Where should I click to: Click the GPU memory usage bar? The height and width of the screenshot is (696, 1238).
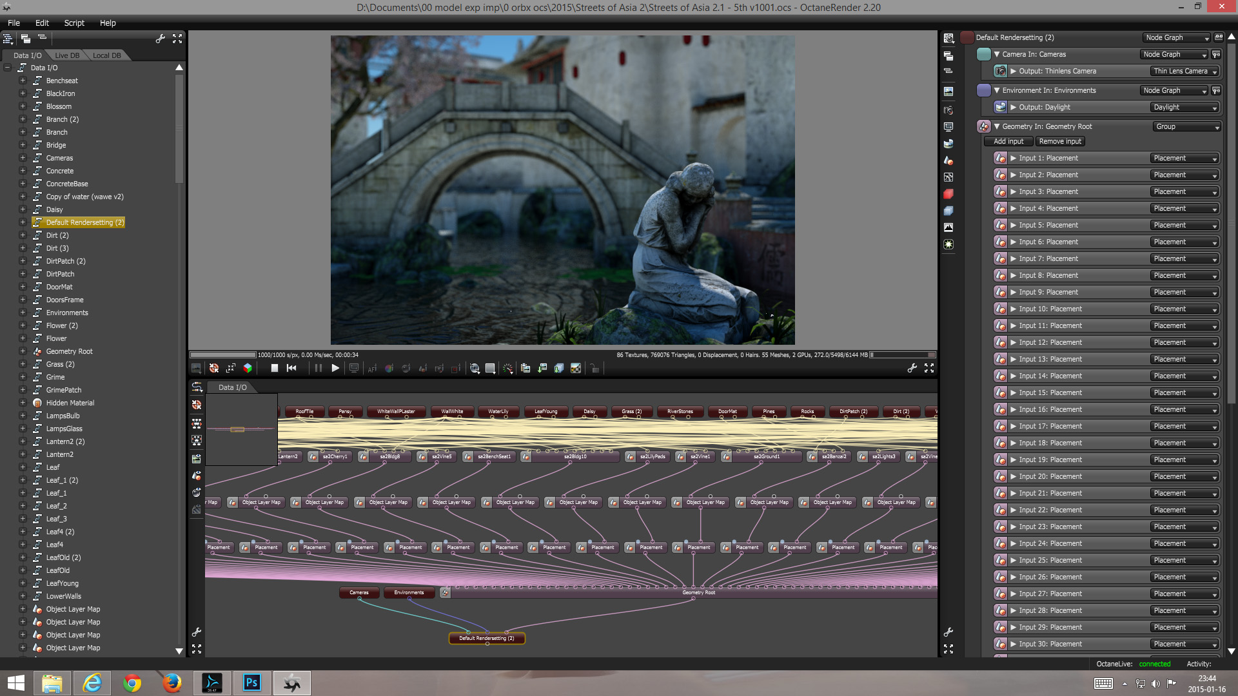pyautogui.click(x=903, y=355)
